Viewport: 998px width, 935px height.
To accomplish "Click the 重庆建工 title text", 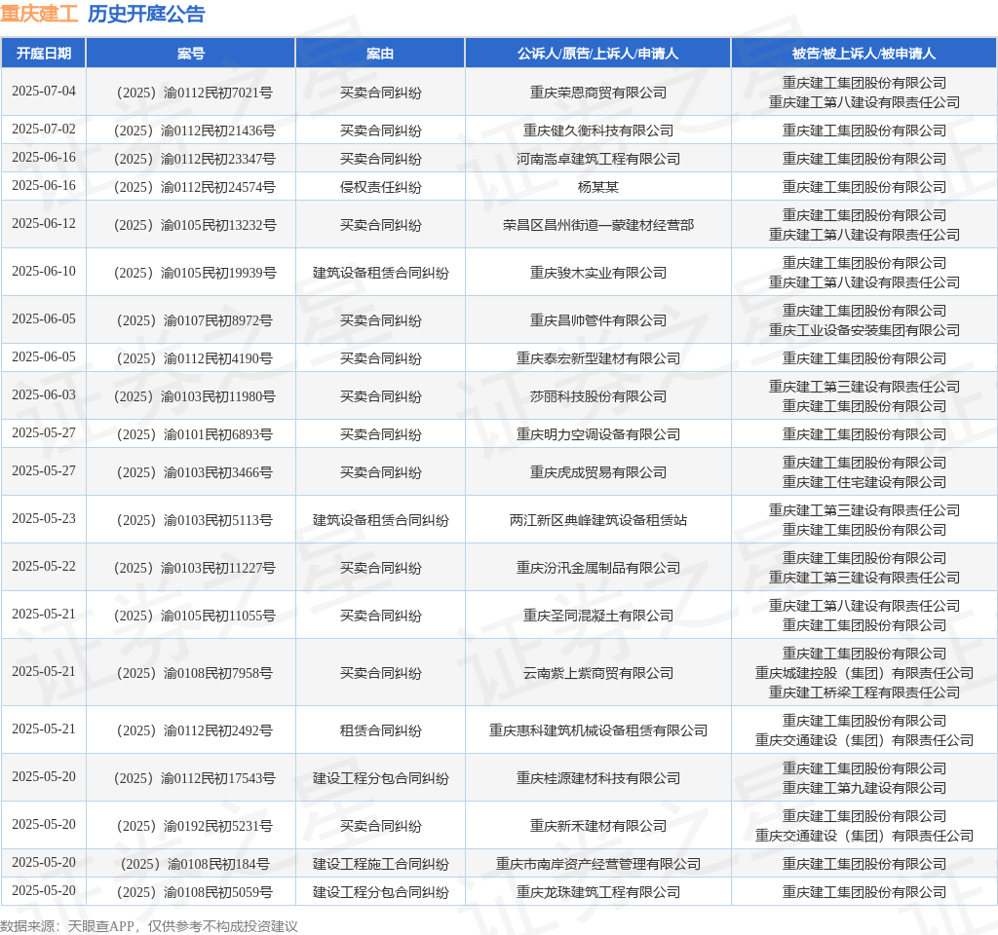I will [39, 14].
